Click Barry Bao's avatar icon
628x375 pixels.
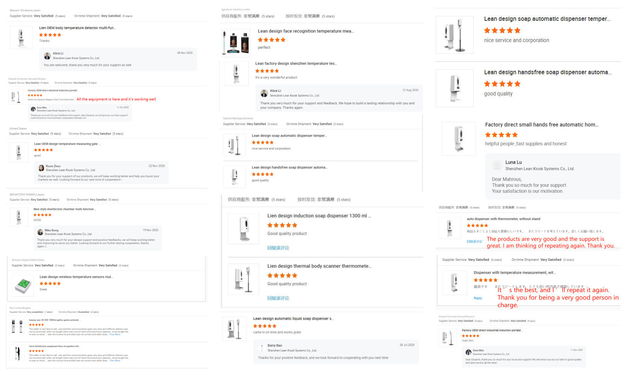pyautogui.click(x=262, y=348)
